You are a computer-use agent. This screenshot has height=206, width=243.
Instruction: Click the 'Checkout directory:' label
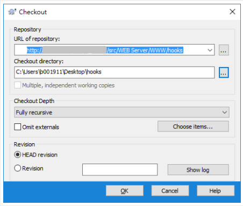tap(39, 61)
